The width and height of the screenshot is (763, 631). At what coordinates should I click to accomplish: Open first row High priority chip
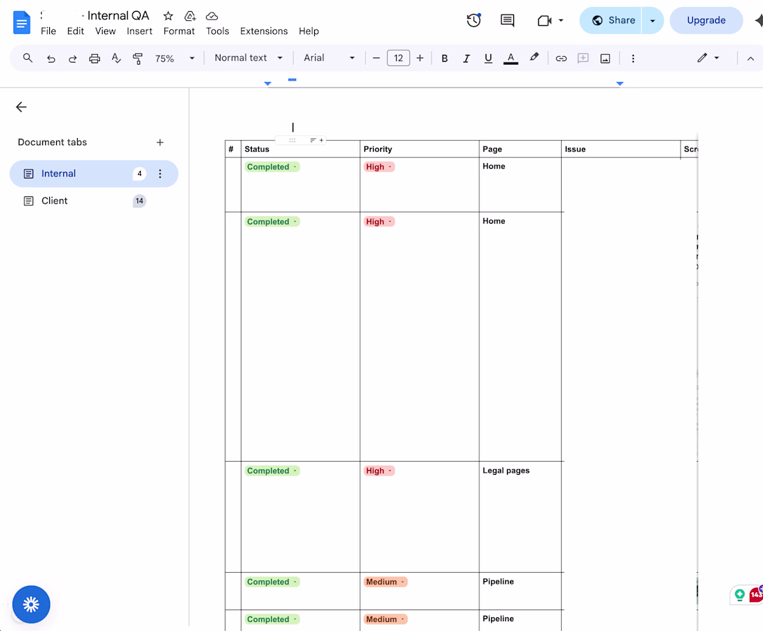click(379, 167)
